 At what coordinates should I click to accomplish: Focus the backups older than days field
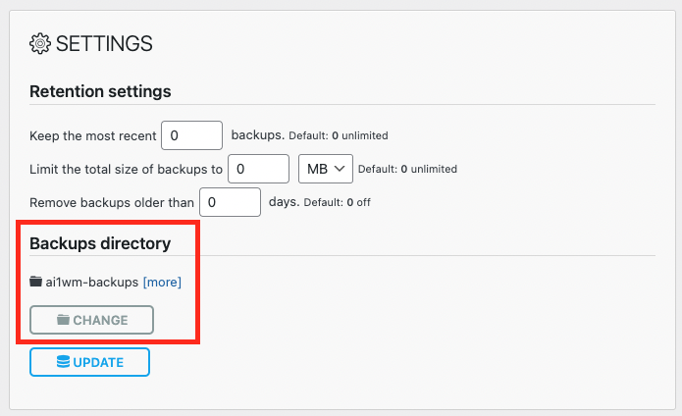click(230, 202)
